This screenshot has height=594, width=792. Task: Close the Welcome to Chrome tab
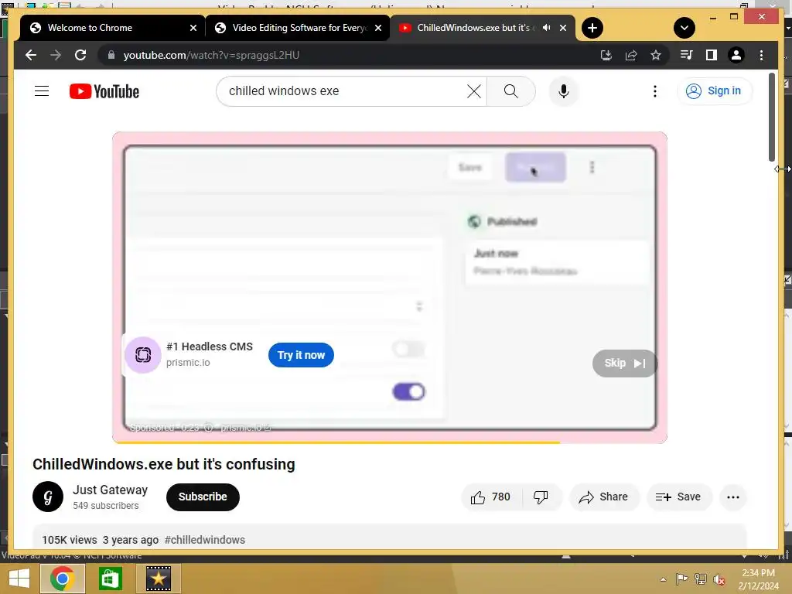[193, 28]
